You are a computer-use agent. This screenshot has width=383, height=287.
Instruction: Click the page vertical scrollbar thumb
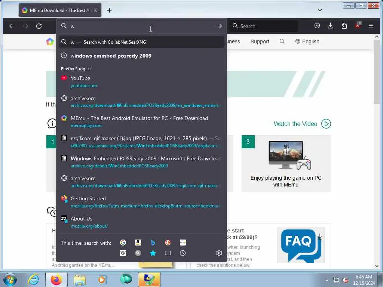coord(377,72)
